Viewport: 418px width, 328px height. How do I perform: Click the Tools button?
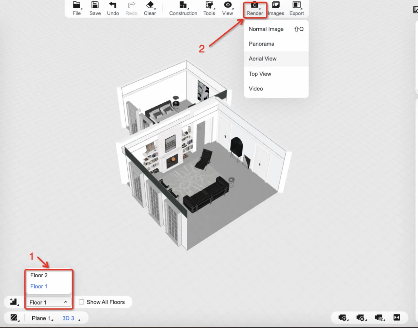pos(209,8)
